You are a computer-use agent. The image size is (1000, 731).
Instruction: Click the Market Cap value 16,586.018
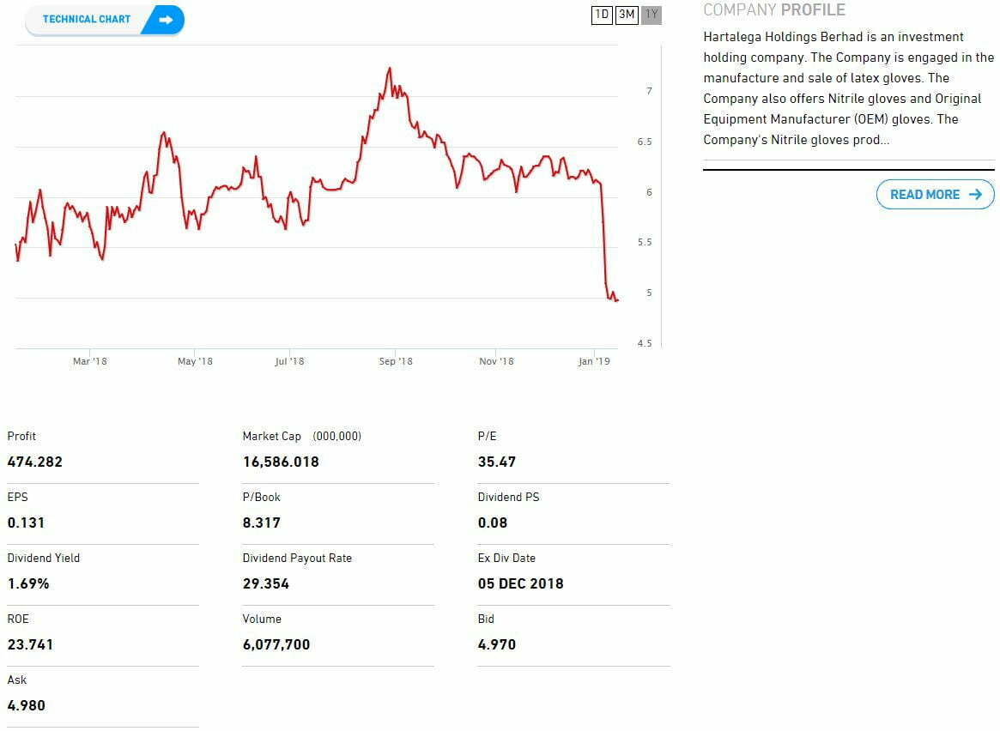click(x=281, y=462)
